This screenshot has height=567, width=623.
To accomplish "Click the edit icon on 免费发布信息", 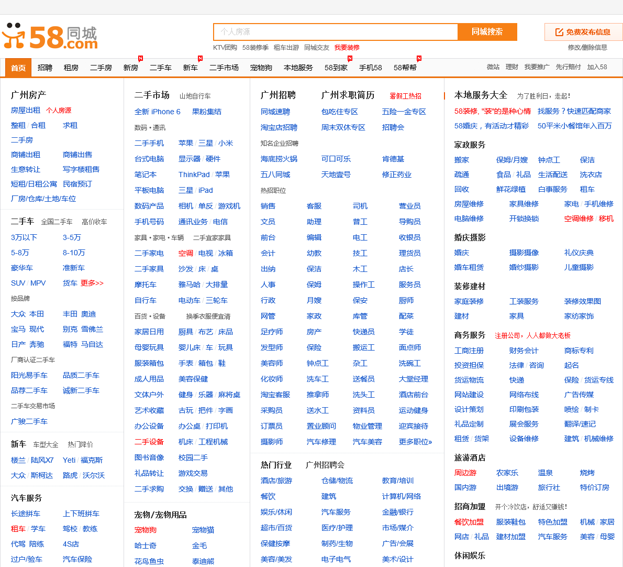I will [x=559, y=32].
